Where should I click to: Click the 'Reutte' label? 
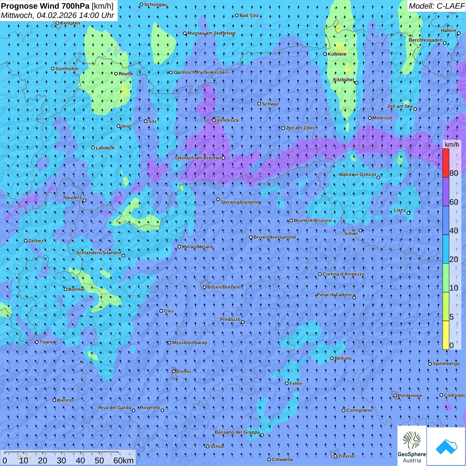(x=126, y=74)
